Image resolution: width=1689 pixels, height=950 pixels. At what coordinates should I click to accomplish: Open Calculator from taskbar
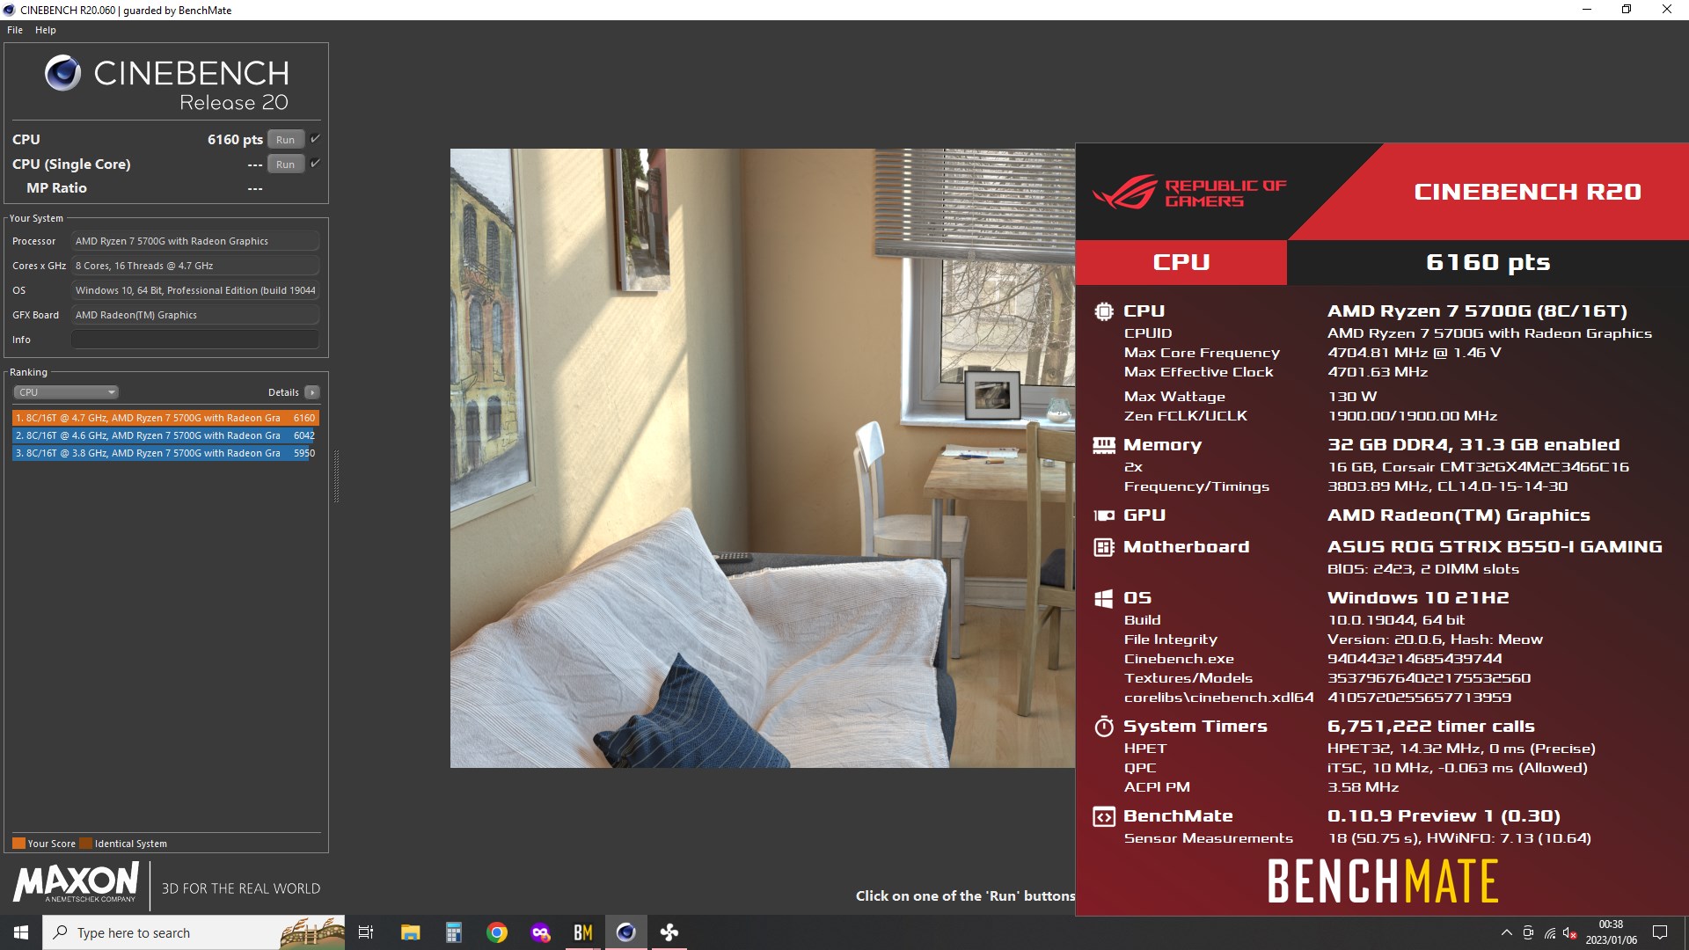[x=453, y=932]
